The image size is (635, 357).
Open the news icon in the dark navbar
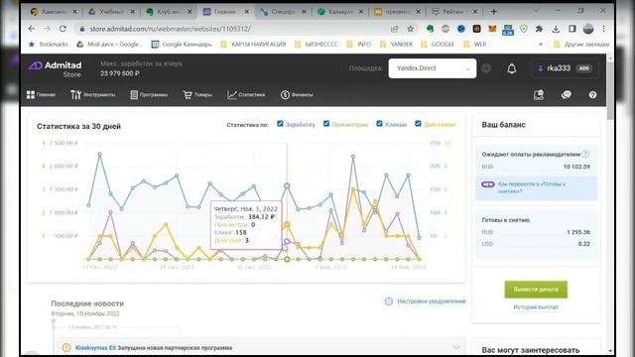tap(538, 95)
